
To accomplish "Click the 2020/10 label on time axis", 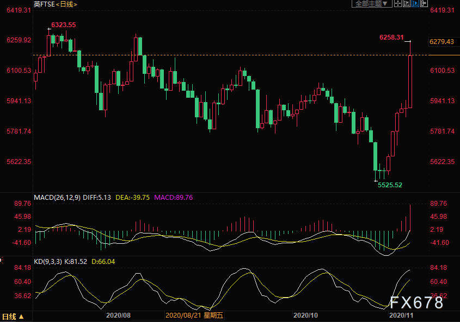I will coord(305,315).
